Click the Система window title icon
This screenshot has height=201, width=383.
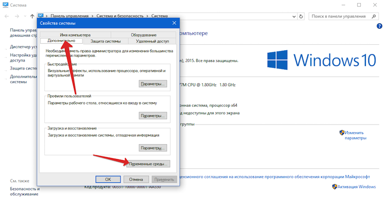6,5
